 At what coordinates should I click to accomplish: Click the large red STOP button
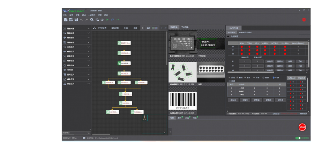click(x=302, y=127)
